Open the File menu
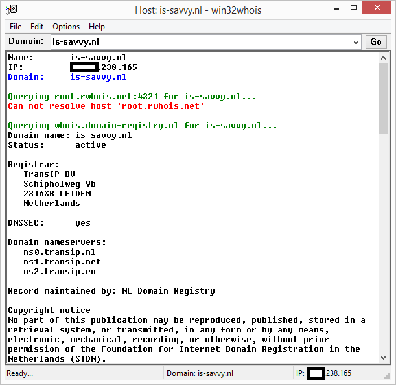 [16, 27]
